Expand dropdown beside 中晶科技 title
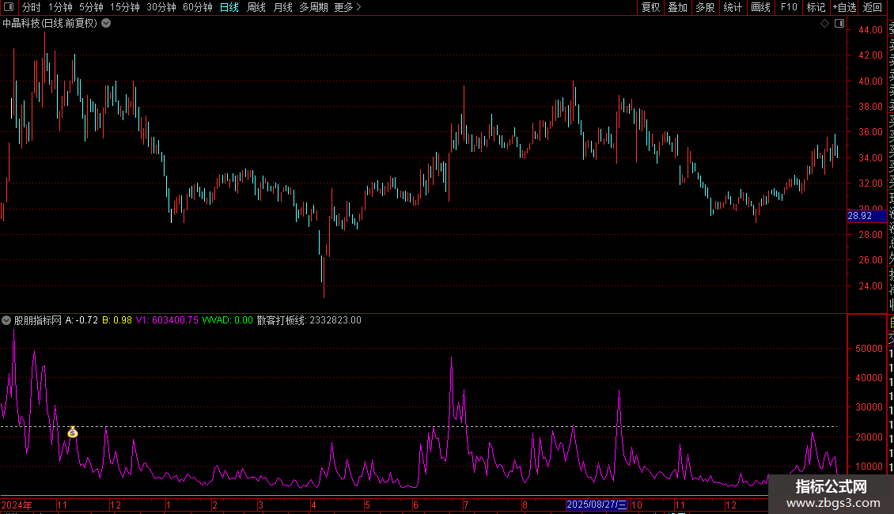 tap(106, 24)
